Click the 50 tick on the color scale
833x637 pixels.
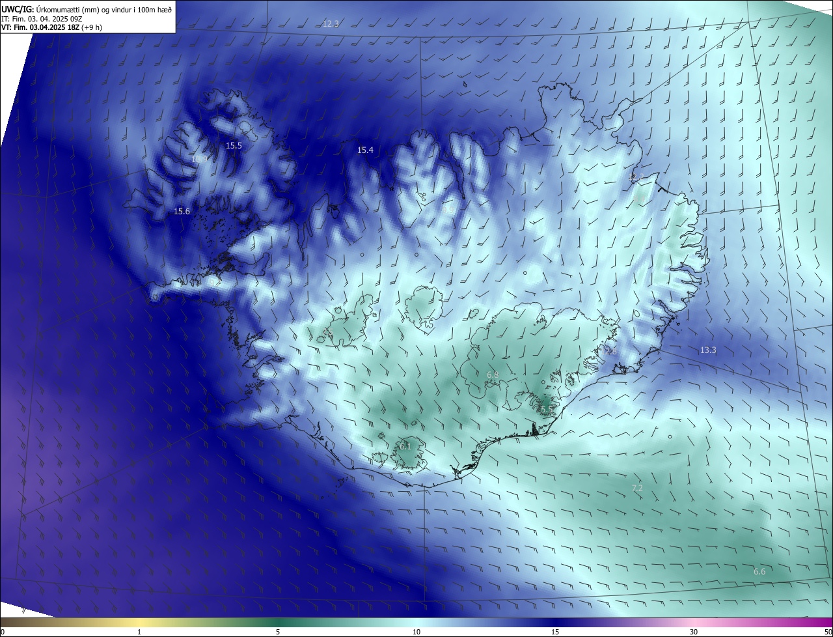pos(828,632)
